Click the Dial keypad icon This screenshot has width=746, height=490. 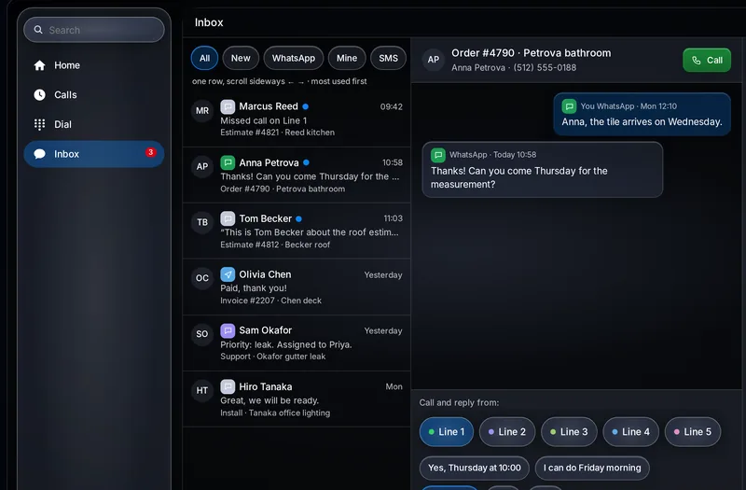[39, 124]
